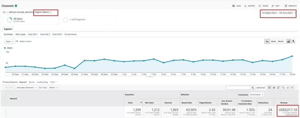The image size is (300, 118).
Task: Click the Save report icon
Action: click(233, 6)
